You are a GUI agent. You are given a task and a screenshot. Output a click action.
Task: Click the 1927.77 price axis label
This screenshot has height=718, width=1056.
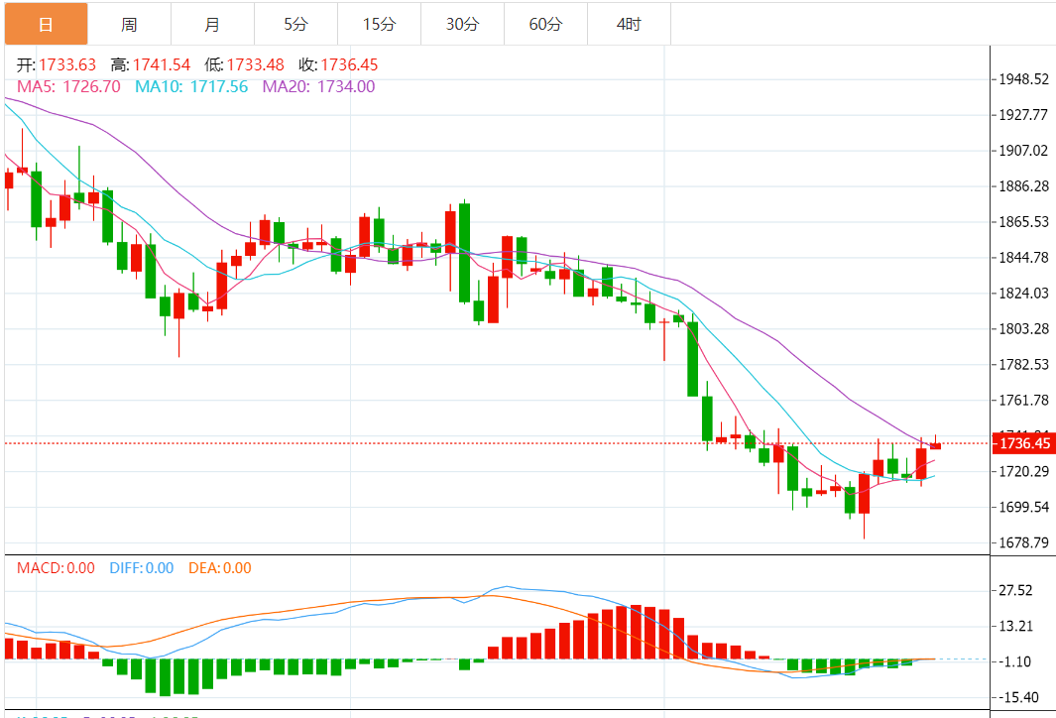(1023, 115)
